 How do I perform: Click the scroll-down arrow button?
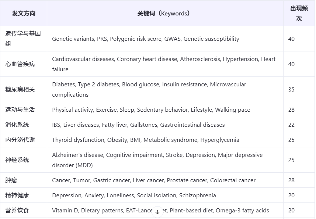157,212
